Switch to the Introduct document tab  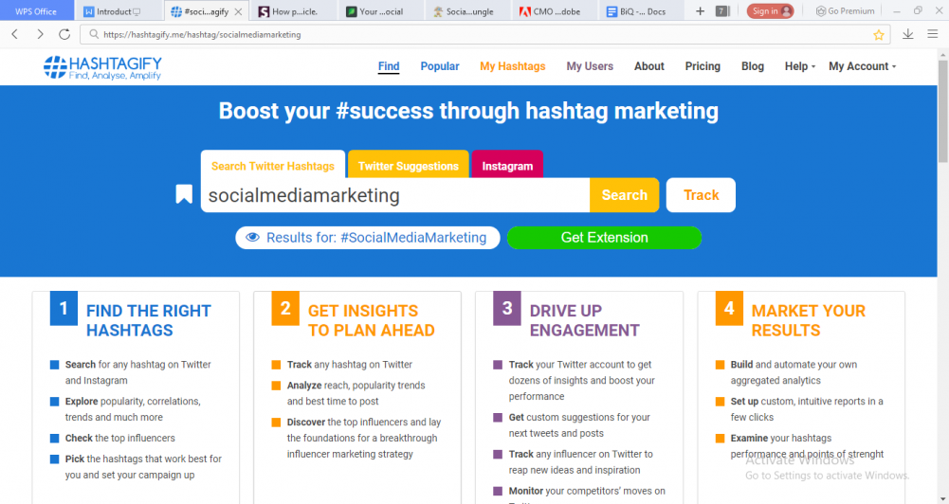pos(119,10)
